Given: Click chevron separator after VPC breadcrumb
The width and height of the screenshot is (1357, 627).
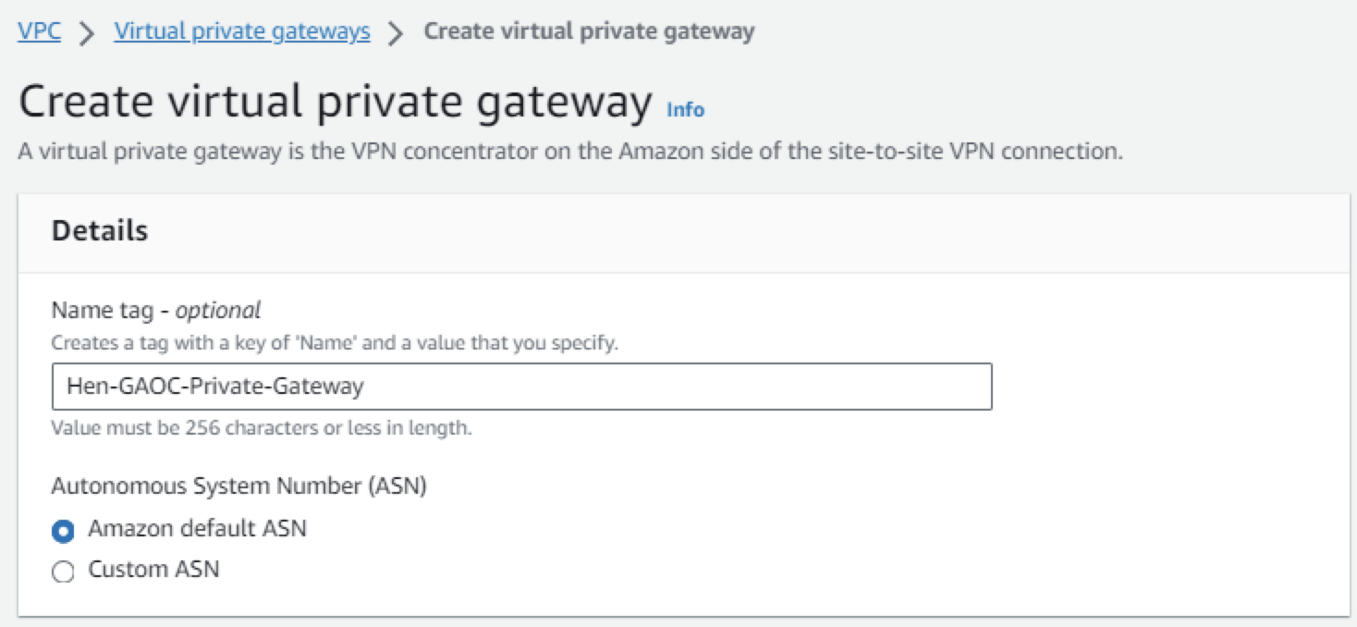Looking at the screenshot, I should click(87, 33).
